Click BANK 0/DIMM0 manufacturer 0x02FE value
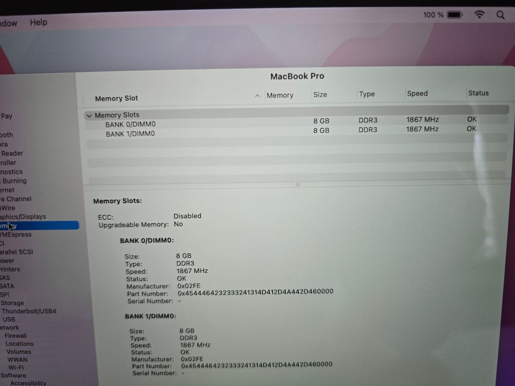 (x=189, y=286)
